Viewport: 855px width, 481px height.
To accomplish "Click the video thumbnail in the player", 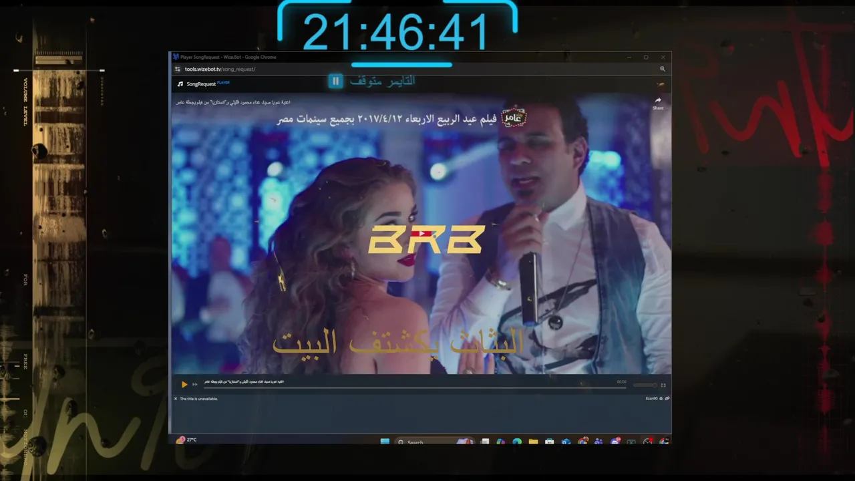I will coord(421,234).
